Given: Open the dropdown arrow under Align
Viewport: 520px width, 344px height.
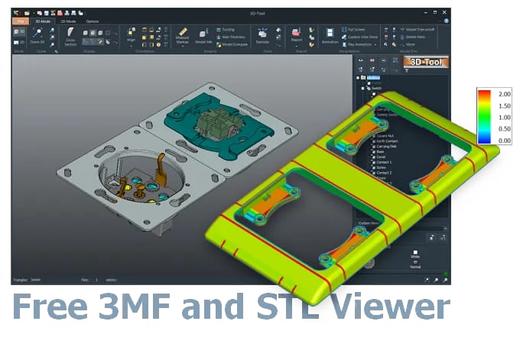Looking at the screenshot, I should 131,46.
